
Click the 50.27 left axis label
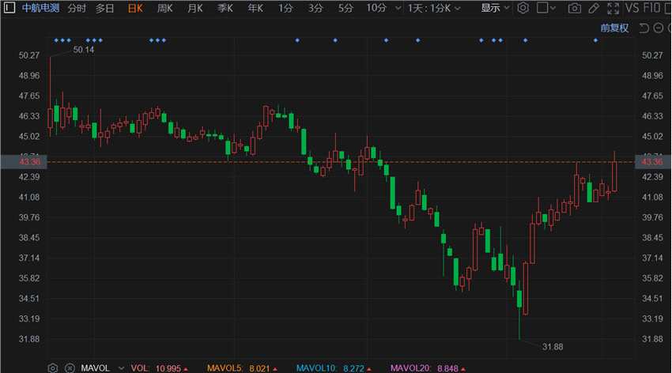tap(29, 55)
